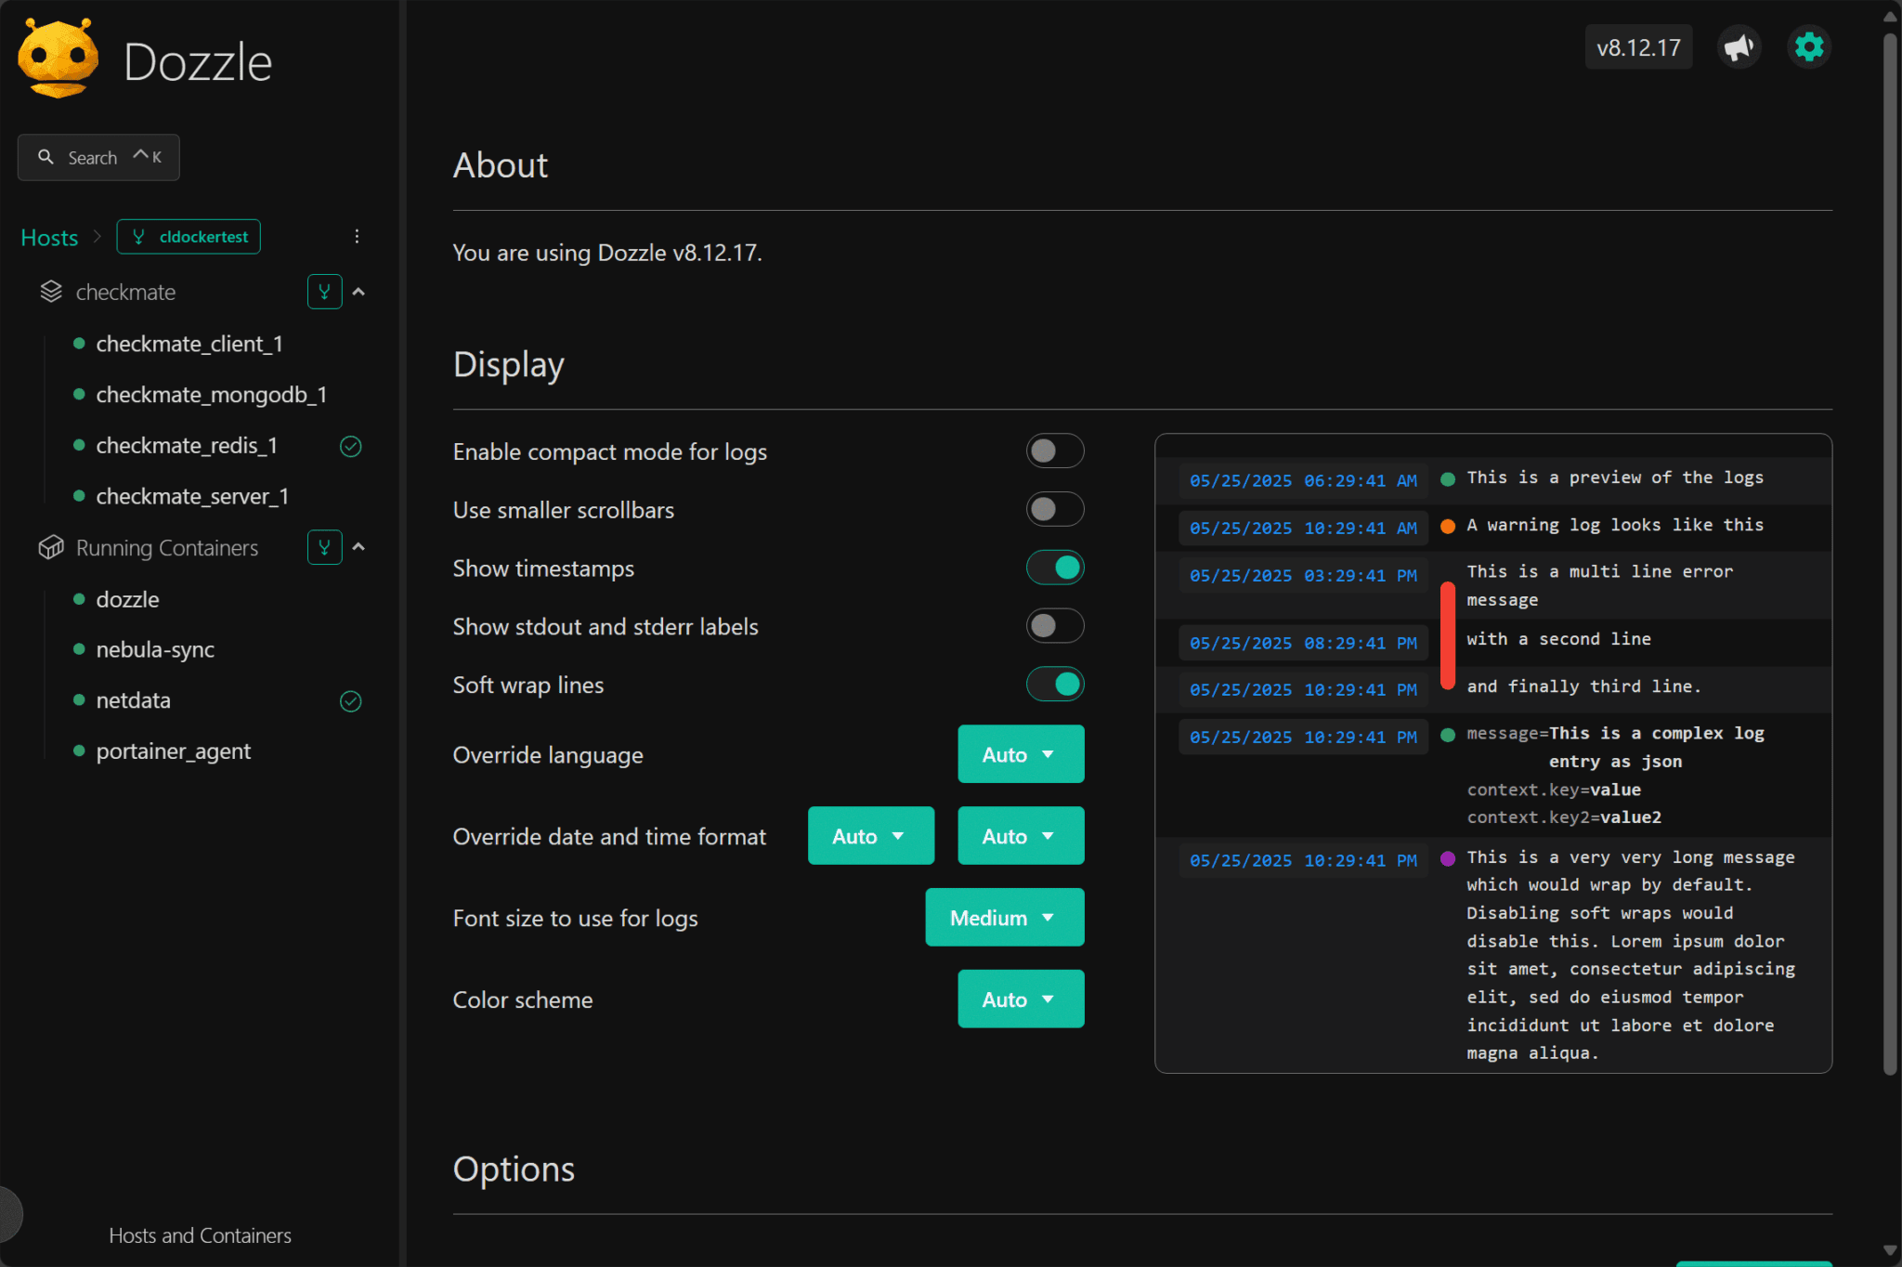The image size is (1902, 1267).
Task: Open the three-dot overflow menu
Action: coord(357,236)
